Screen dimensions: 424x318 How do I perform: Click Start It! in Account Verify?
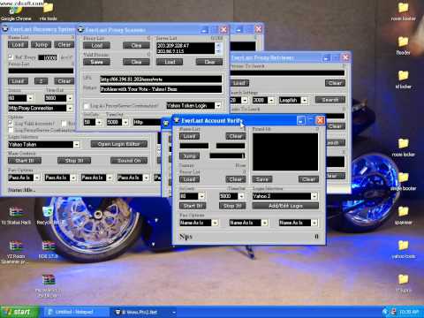click(x=193, y=206)
